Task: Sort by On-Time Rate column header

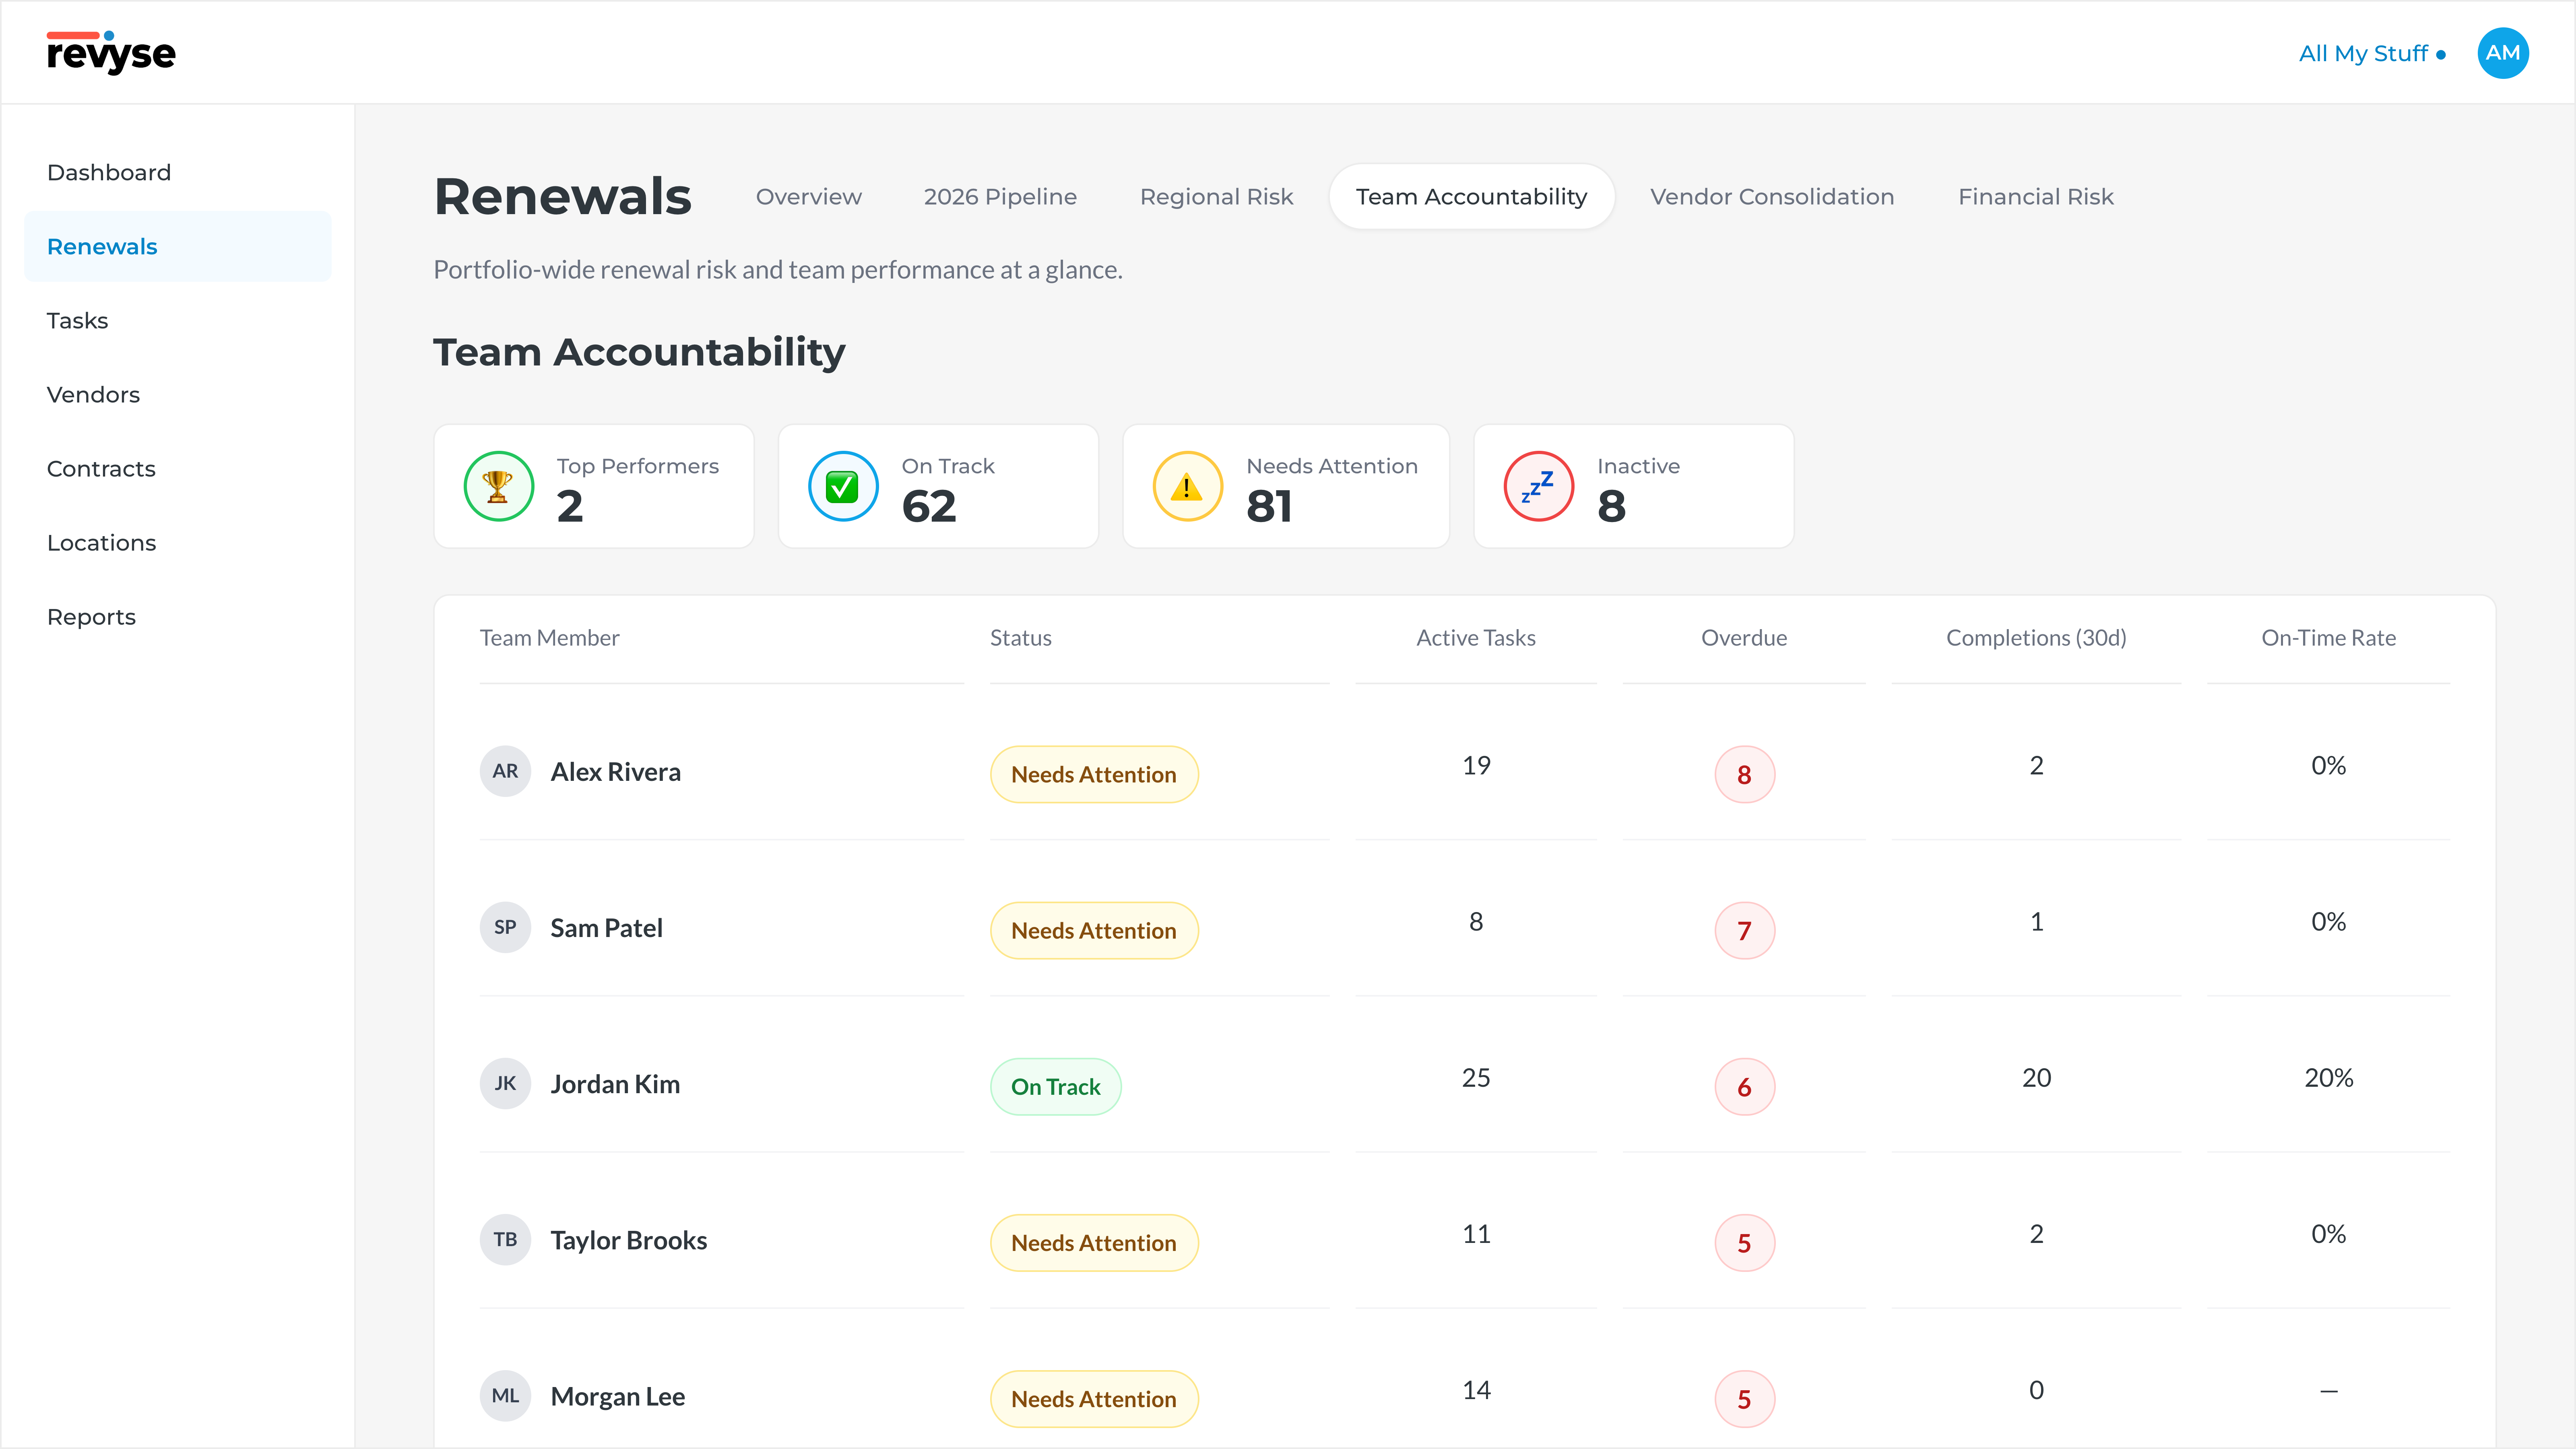Action: coord(2328,638)
